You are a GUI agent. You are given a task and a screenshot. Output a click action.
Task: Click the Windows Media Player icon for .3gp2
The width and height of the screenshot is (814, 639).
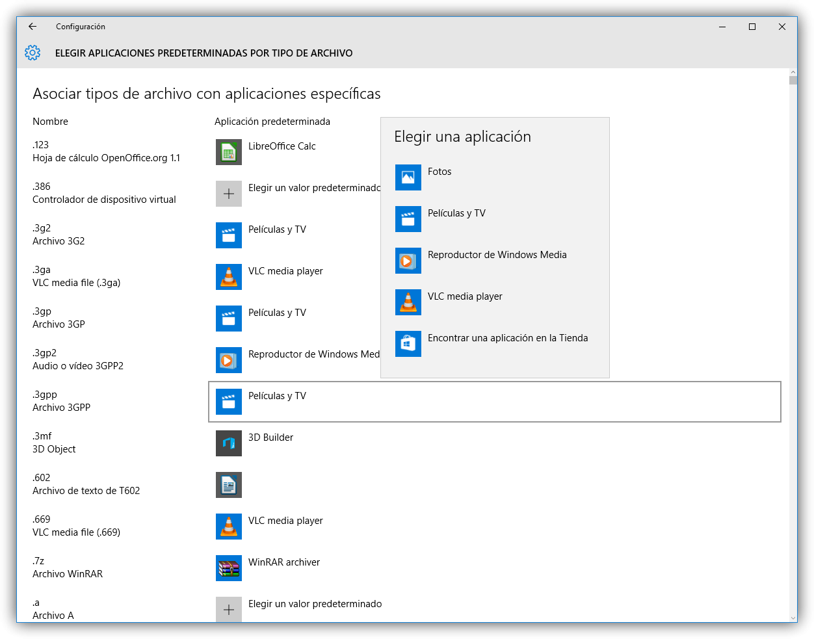coord(228,360)
